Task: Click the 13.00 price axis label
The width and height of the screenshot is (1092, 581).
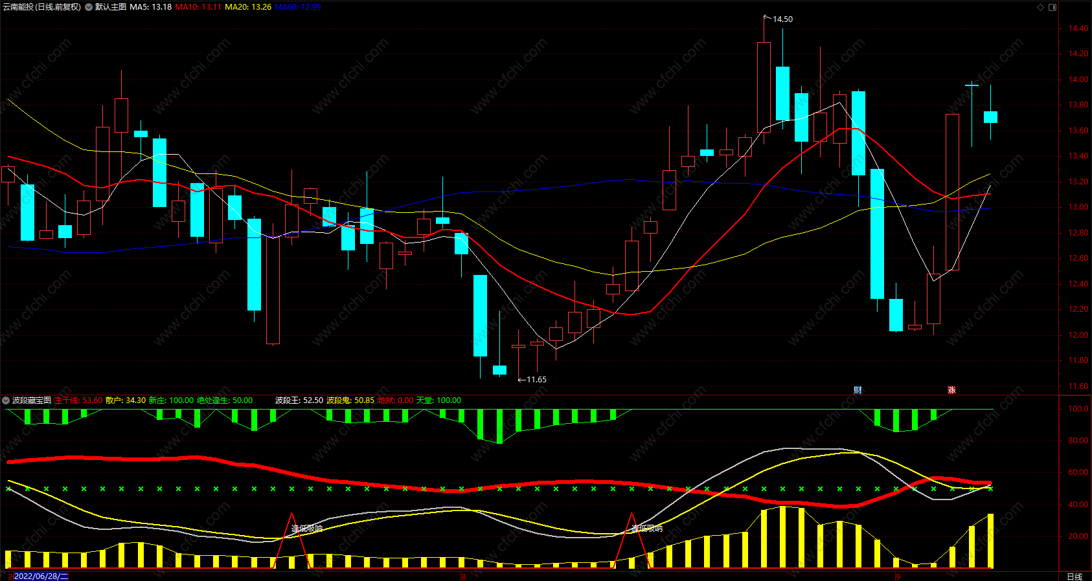Action: tap(1078, 207)
